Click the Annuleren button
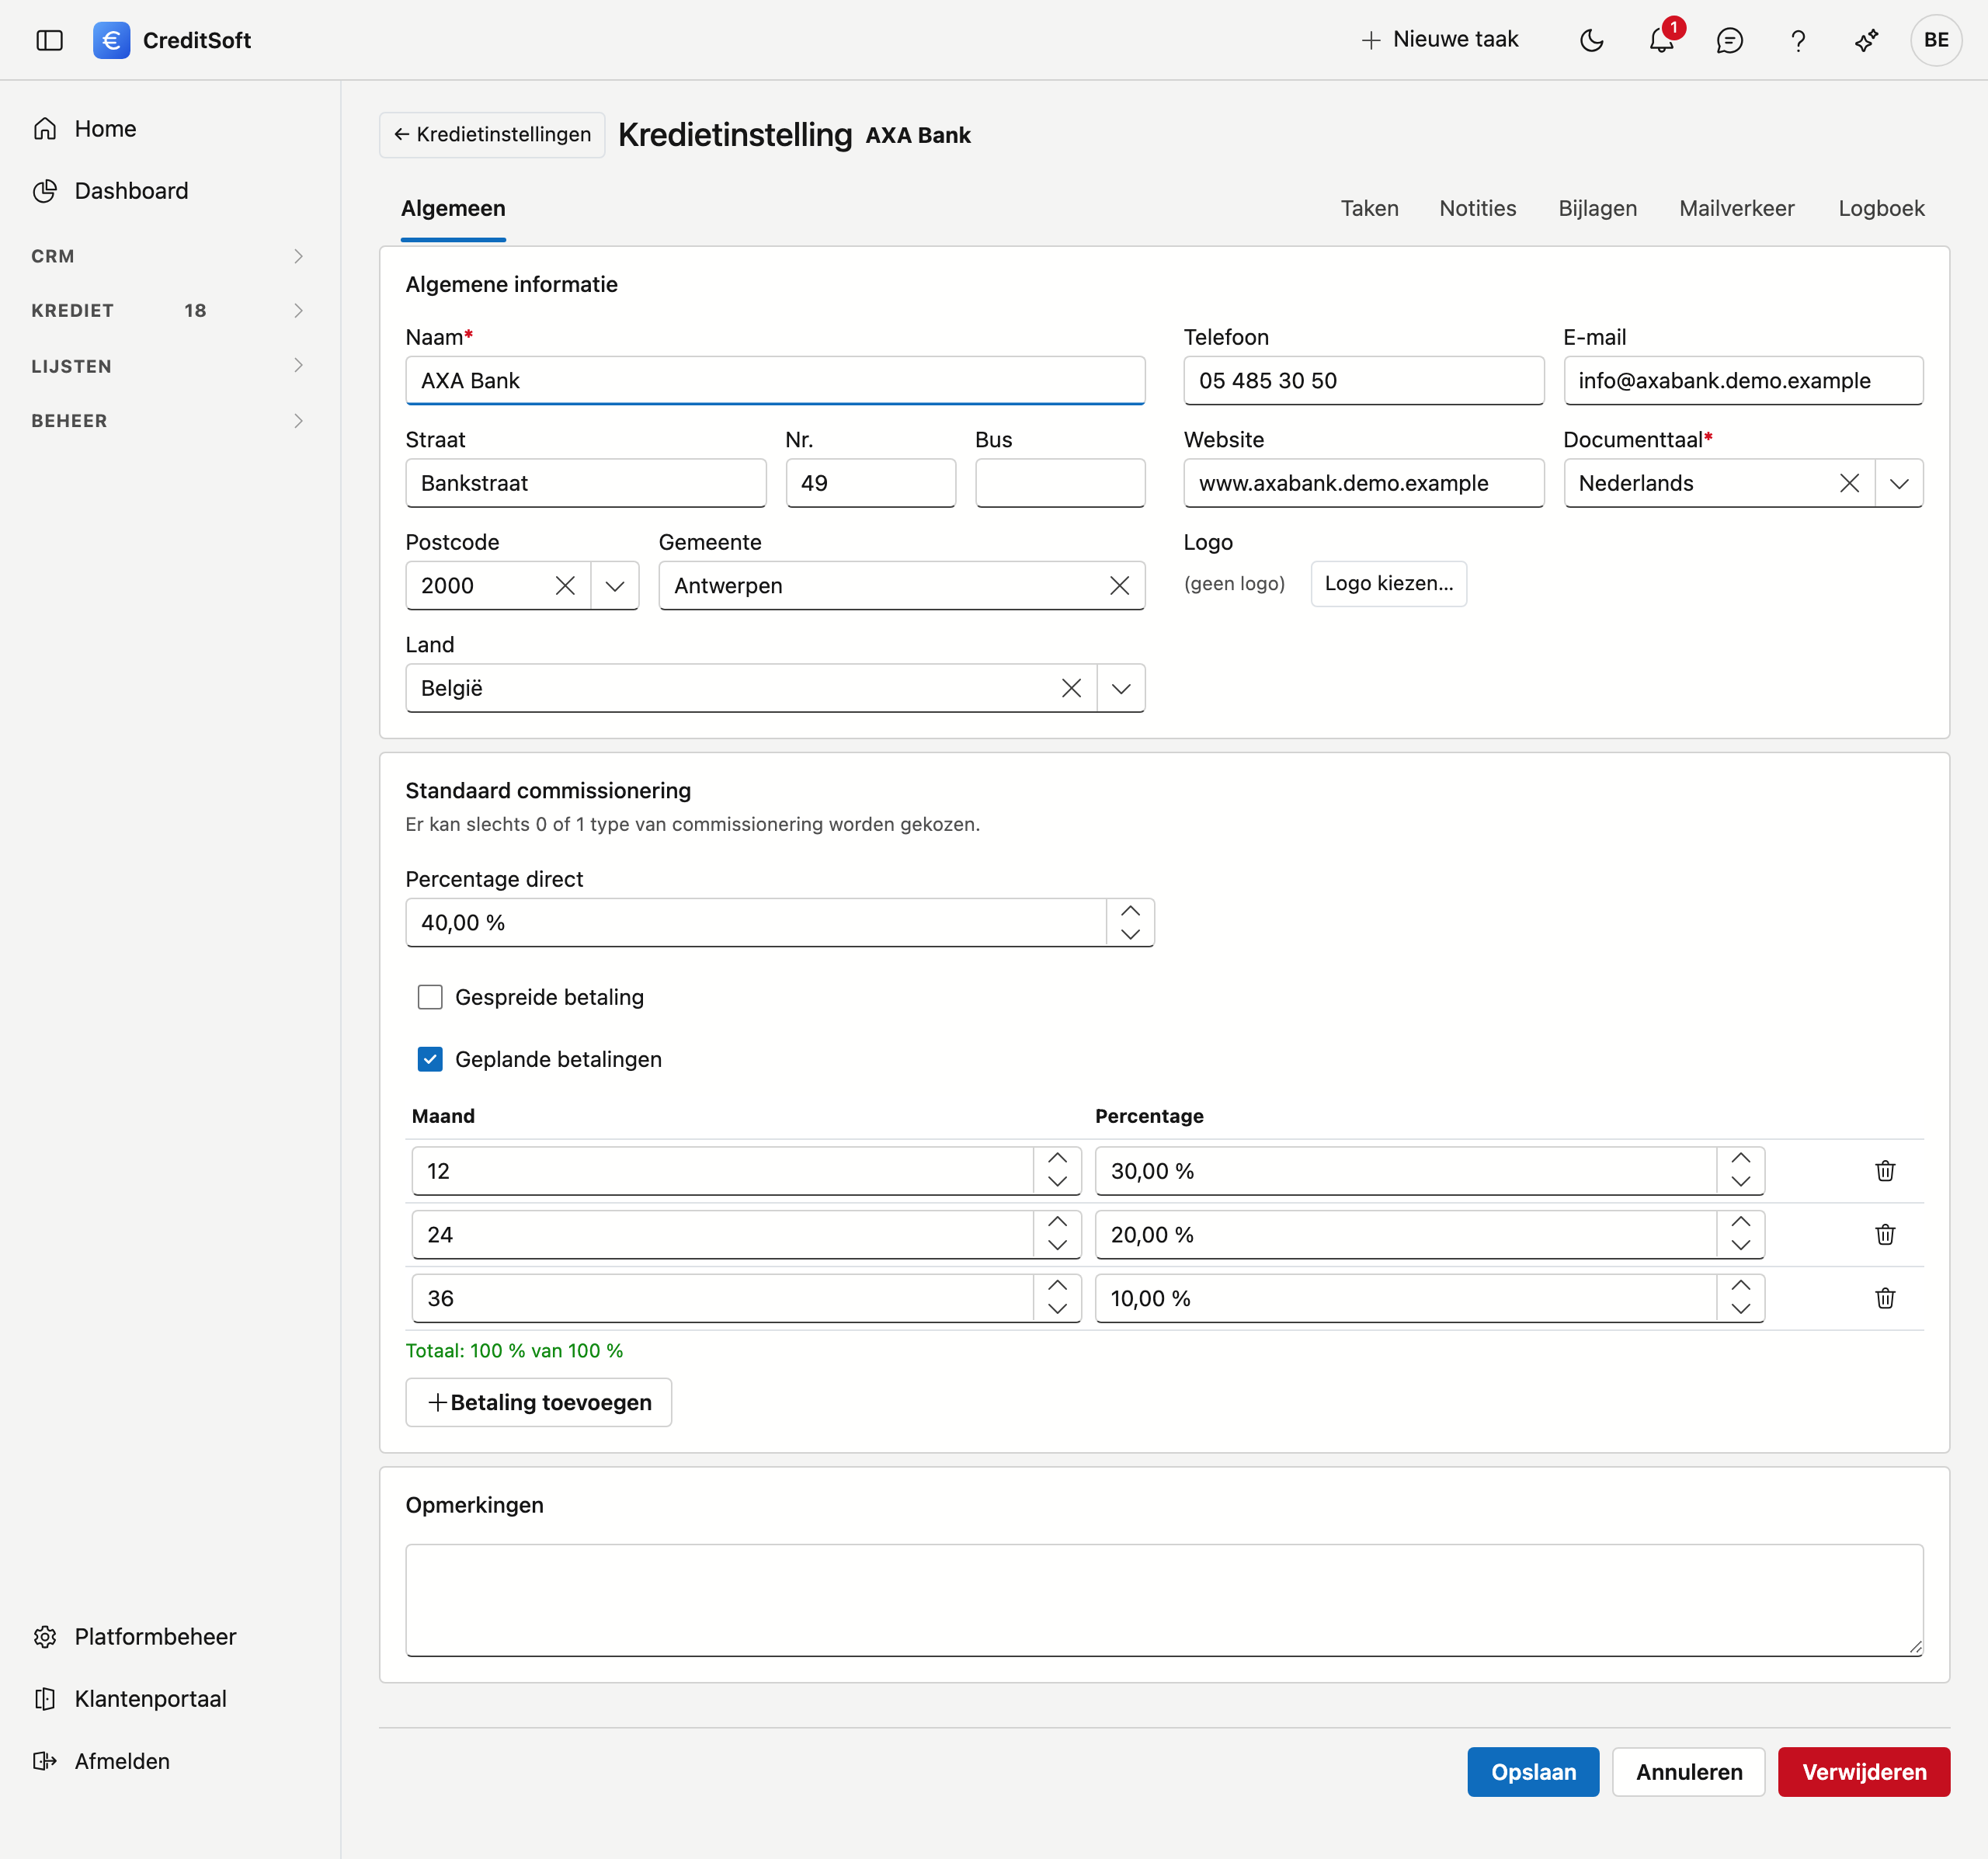 [1688, 1772]
